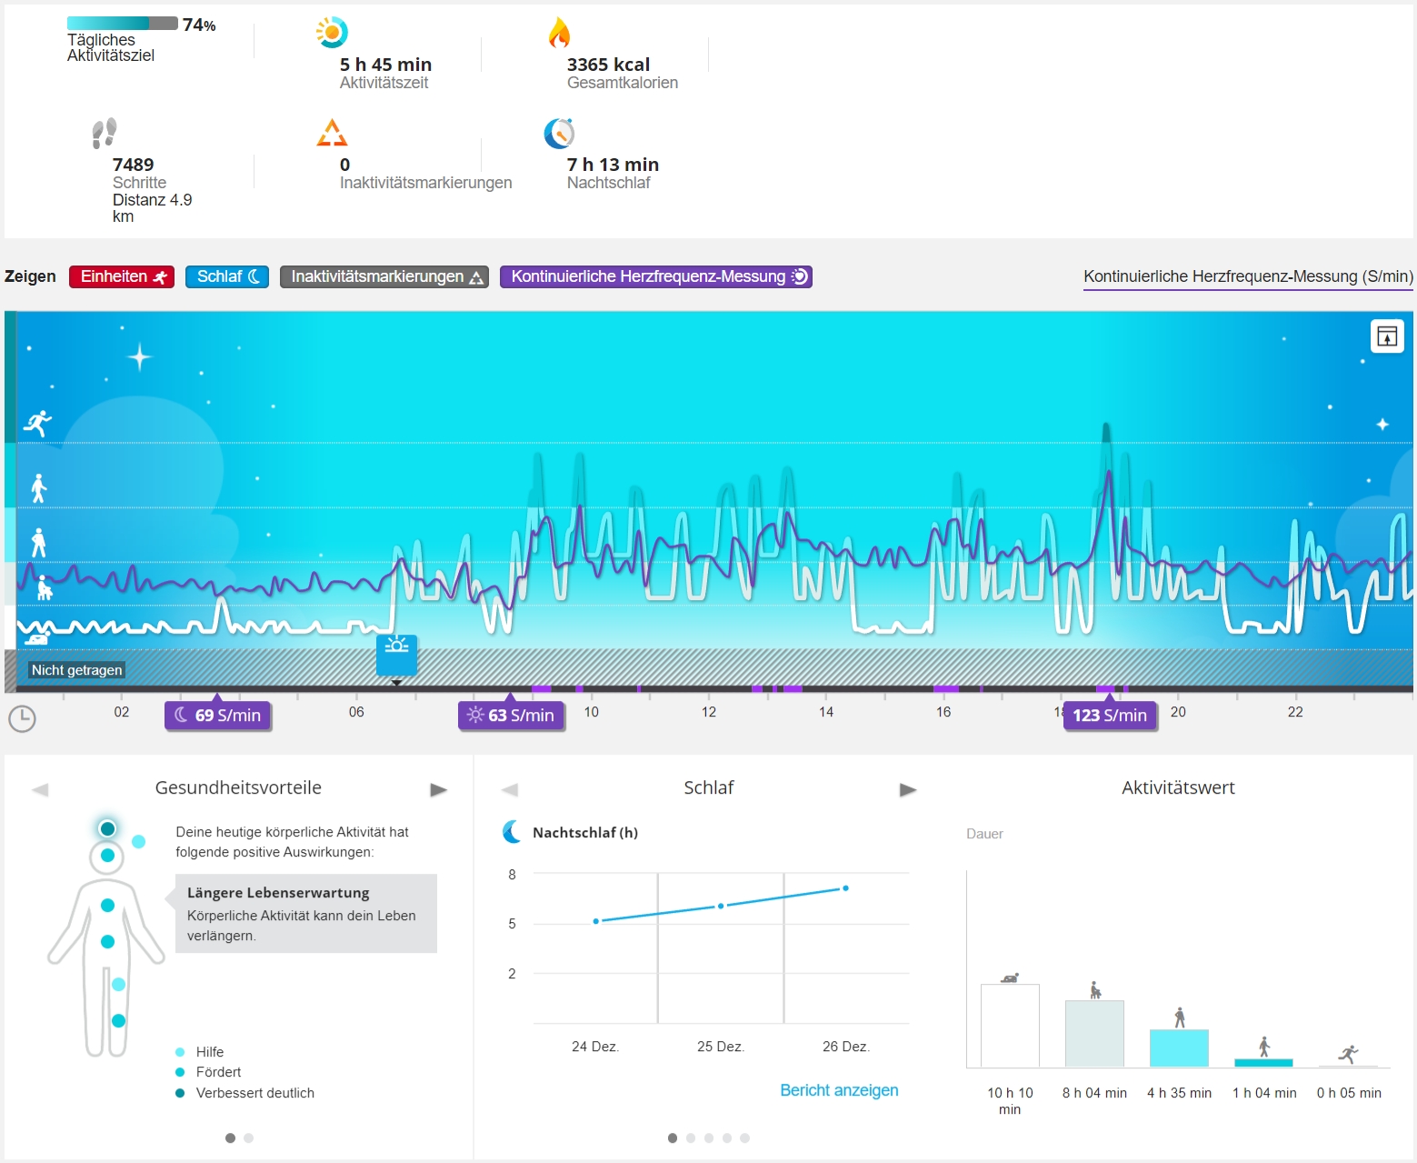Image resolution: width=1417 pixels, height=1163 pixels.
Task: Click the sitting bar of 8 h 04 min
Action: [x=1094, y=1034]
